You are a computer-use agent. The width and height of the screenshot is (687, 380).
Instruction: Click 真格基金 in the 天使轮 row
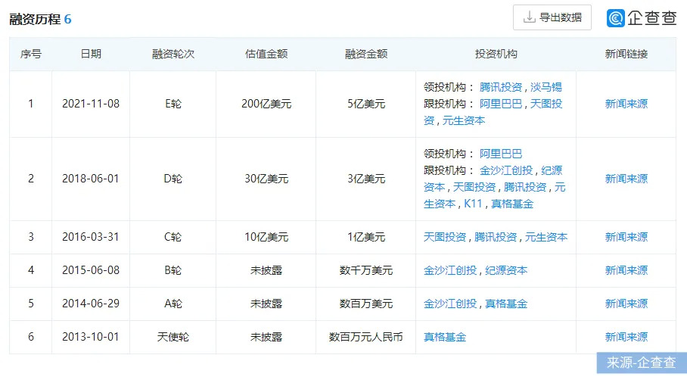coord(445,337)
